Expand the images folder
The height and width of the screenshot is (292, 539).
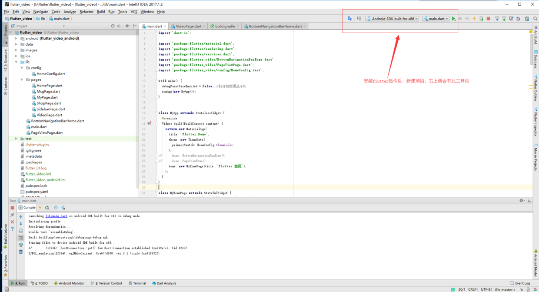coord(17,50)
